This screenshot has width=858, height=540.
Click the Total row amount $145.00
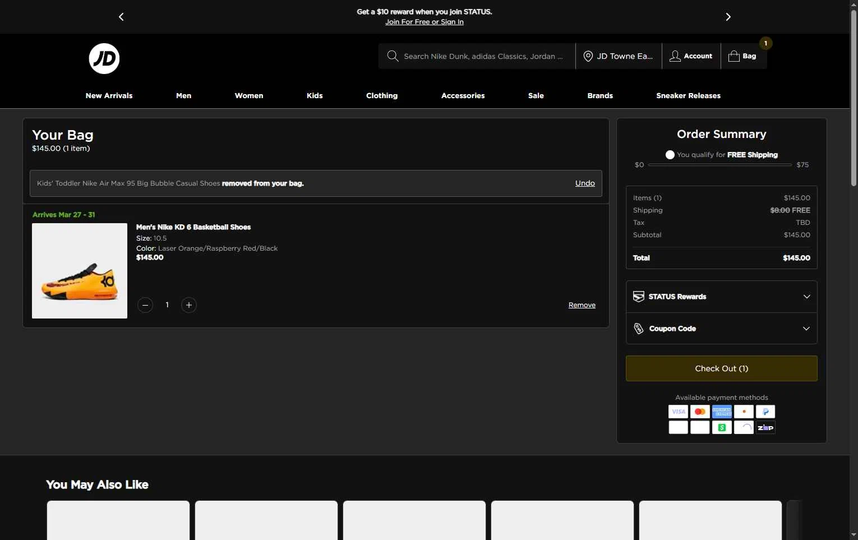point(797,258)
